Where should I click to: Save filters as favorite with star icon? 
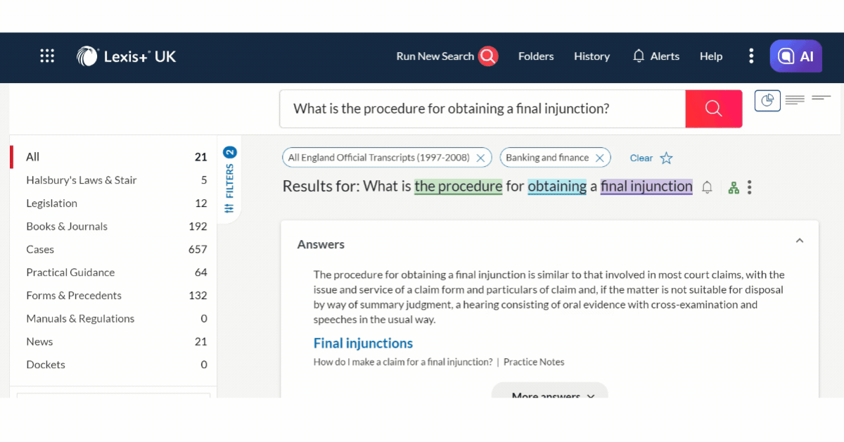click(666, 158)
